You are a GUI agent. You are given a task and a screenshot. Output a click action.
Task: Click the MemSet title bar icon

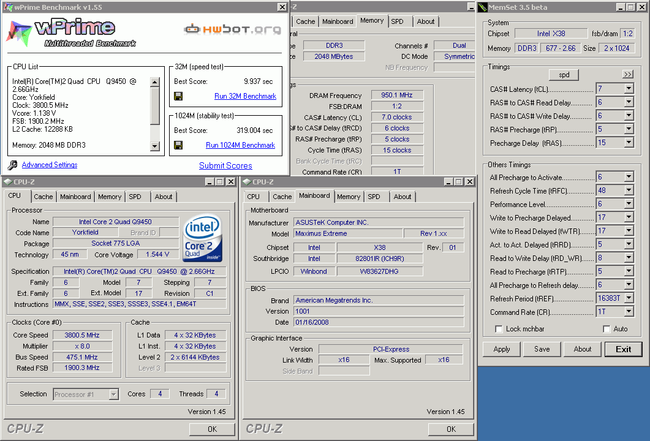tap(483, 7)
